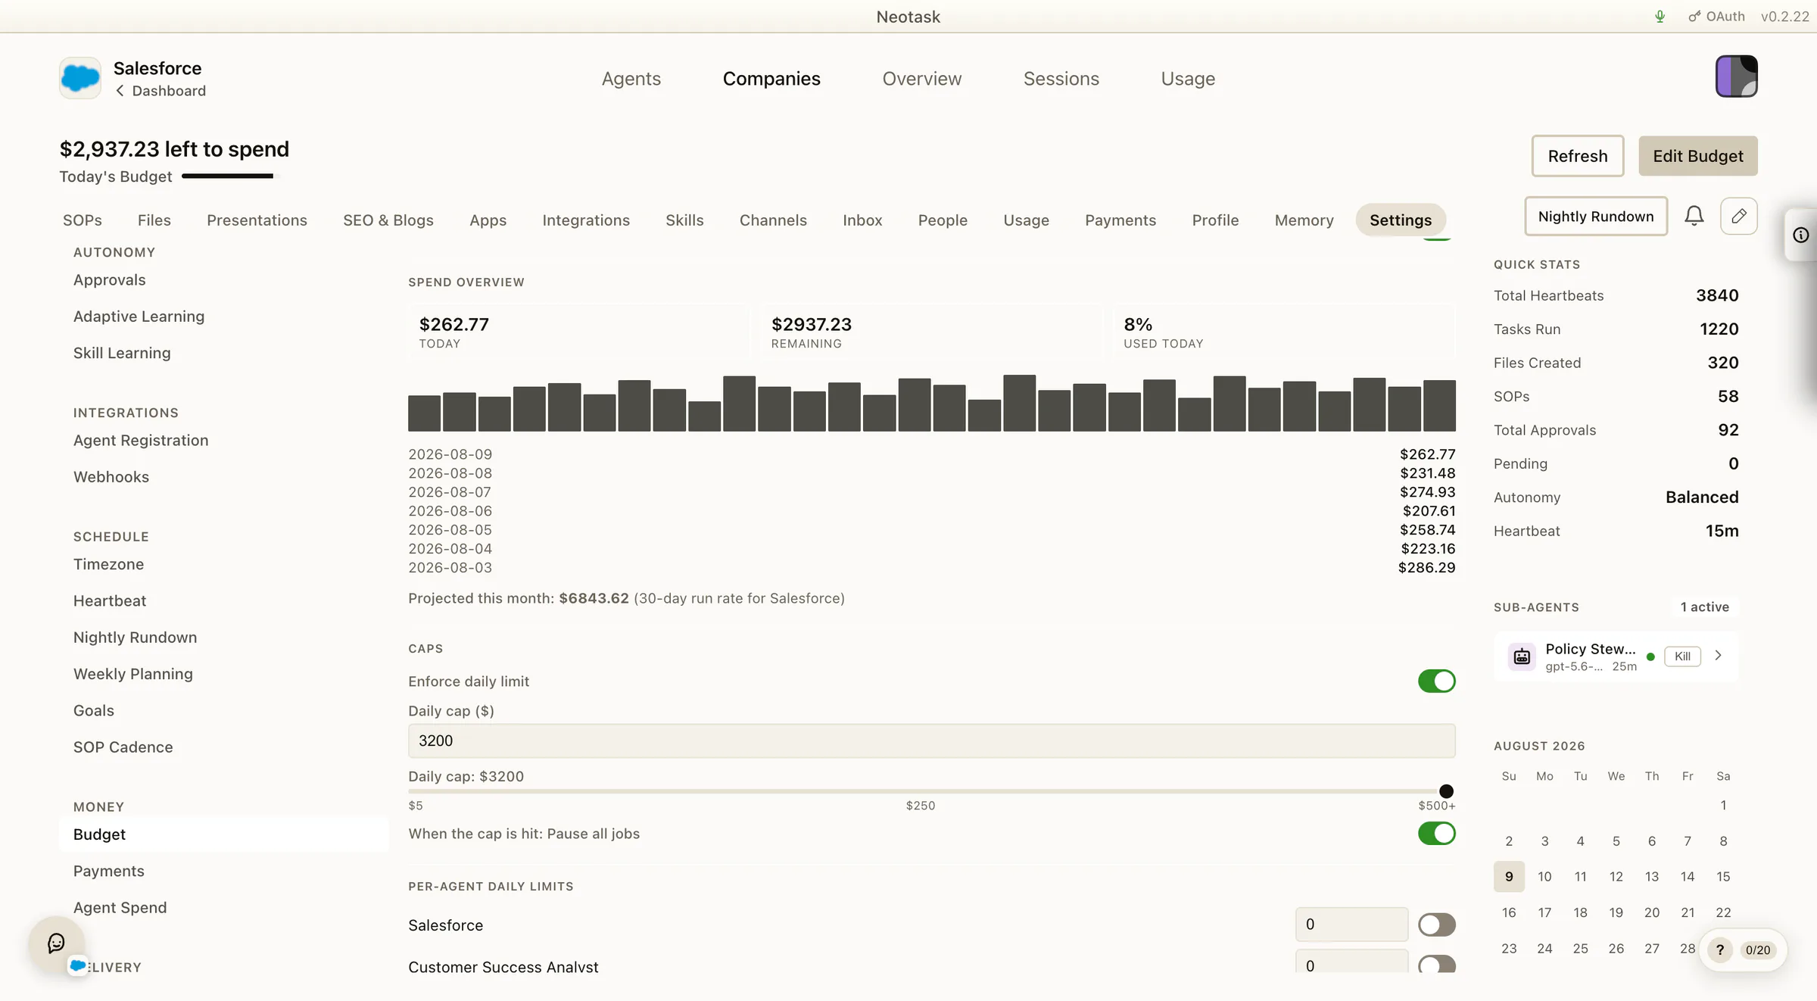Open the SEO & Blogs tab
This screenshot has height=1001, width=1817.
click(x=388, y=220)
